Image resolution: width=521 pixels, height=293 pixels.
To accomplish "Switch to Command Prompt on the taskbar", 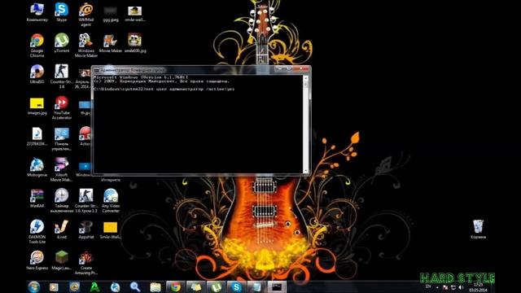I will 277,287.
